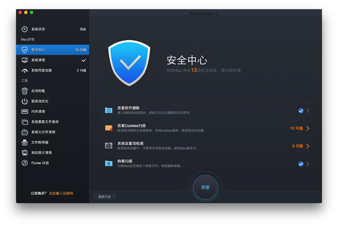Expand 病毒扫描 details with gray chevron
The image size is (338, 226).
pos(308,164)
